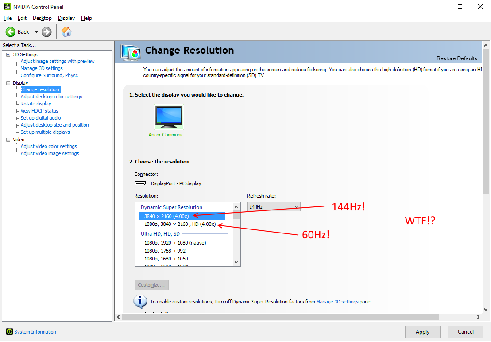Open the File menu
The width and height of the screenshot is (491, 342).
pos(8,18)
